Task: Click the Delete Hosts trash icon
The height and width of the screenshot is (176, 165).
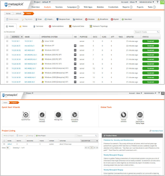Action: [7, 19]
